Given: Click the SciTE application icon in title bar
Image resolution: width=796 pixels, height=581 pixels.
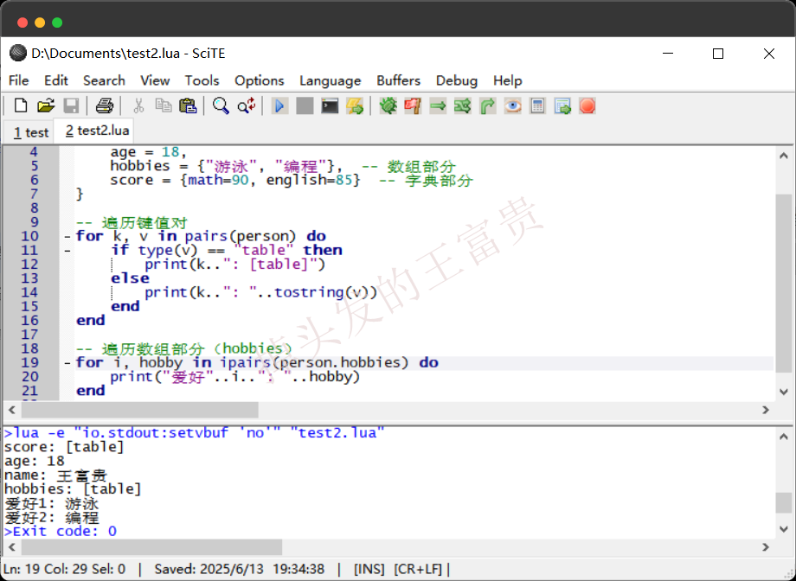Looking at the screenshot, I should click(x=18, y=54).
